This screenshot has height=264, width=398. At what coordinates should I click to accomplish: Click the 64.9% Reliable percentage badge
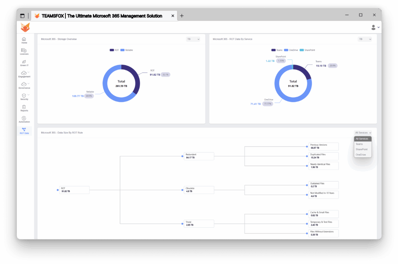[x=89, y=96]
